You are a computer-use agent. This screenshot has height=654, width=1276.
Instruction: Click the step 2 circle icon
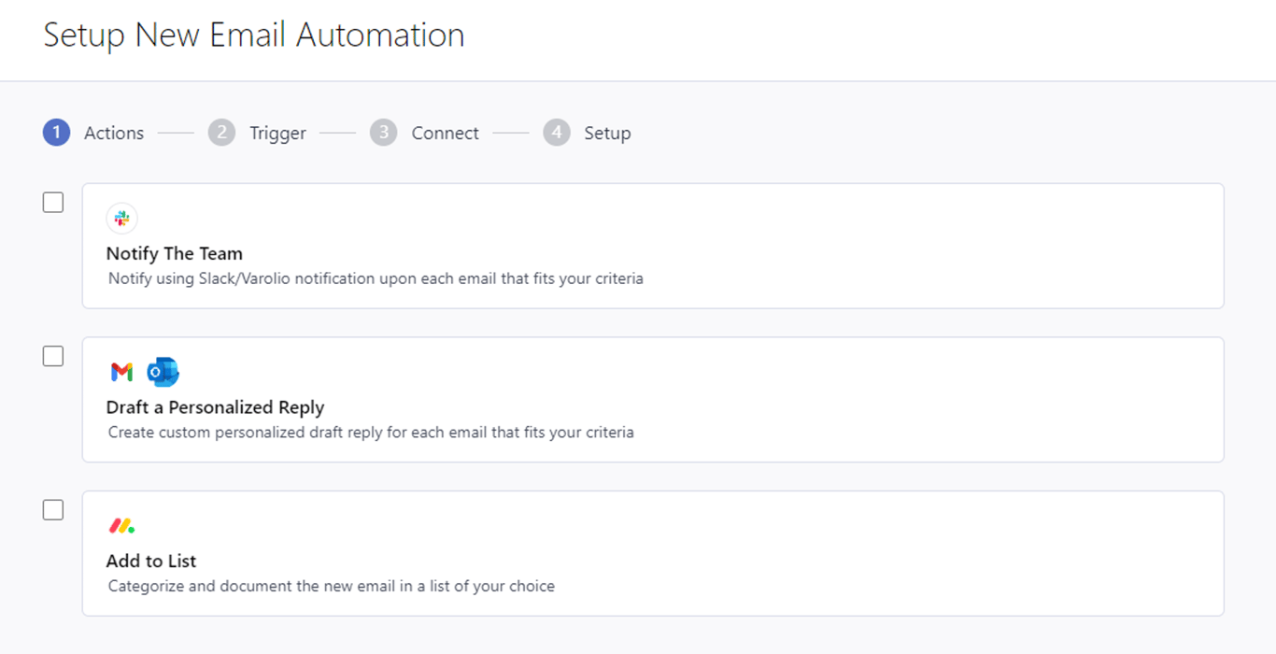point(221,133)
